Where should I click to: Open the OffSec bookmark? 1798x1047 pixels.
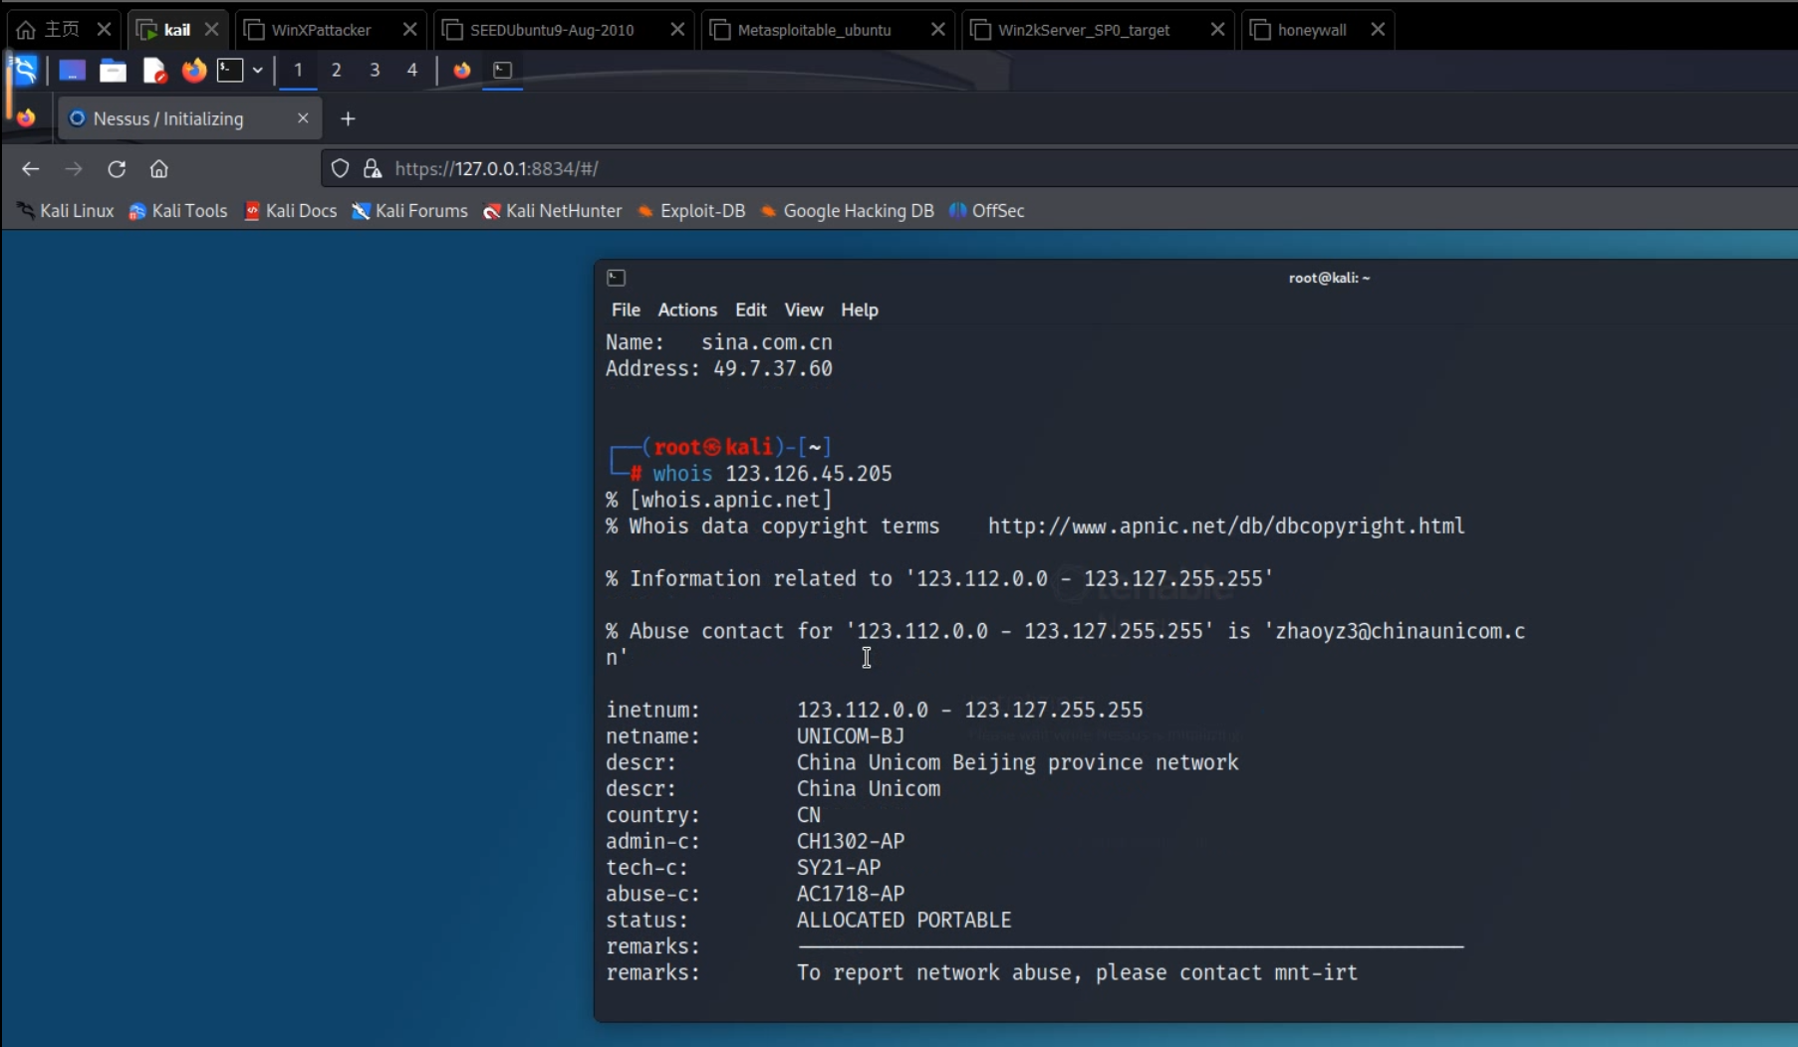pos(987,211)
